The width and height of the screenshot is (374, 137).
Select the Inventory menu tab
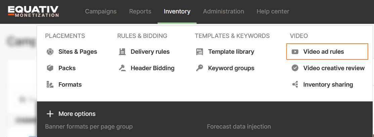(x=177, y=11)
